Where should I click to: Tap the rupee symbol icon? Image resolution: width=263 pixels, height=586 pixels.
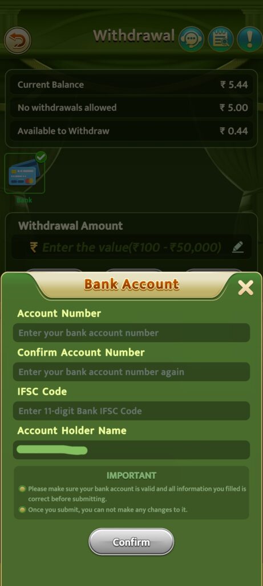(x=34, y=247)
